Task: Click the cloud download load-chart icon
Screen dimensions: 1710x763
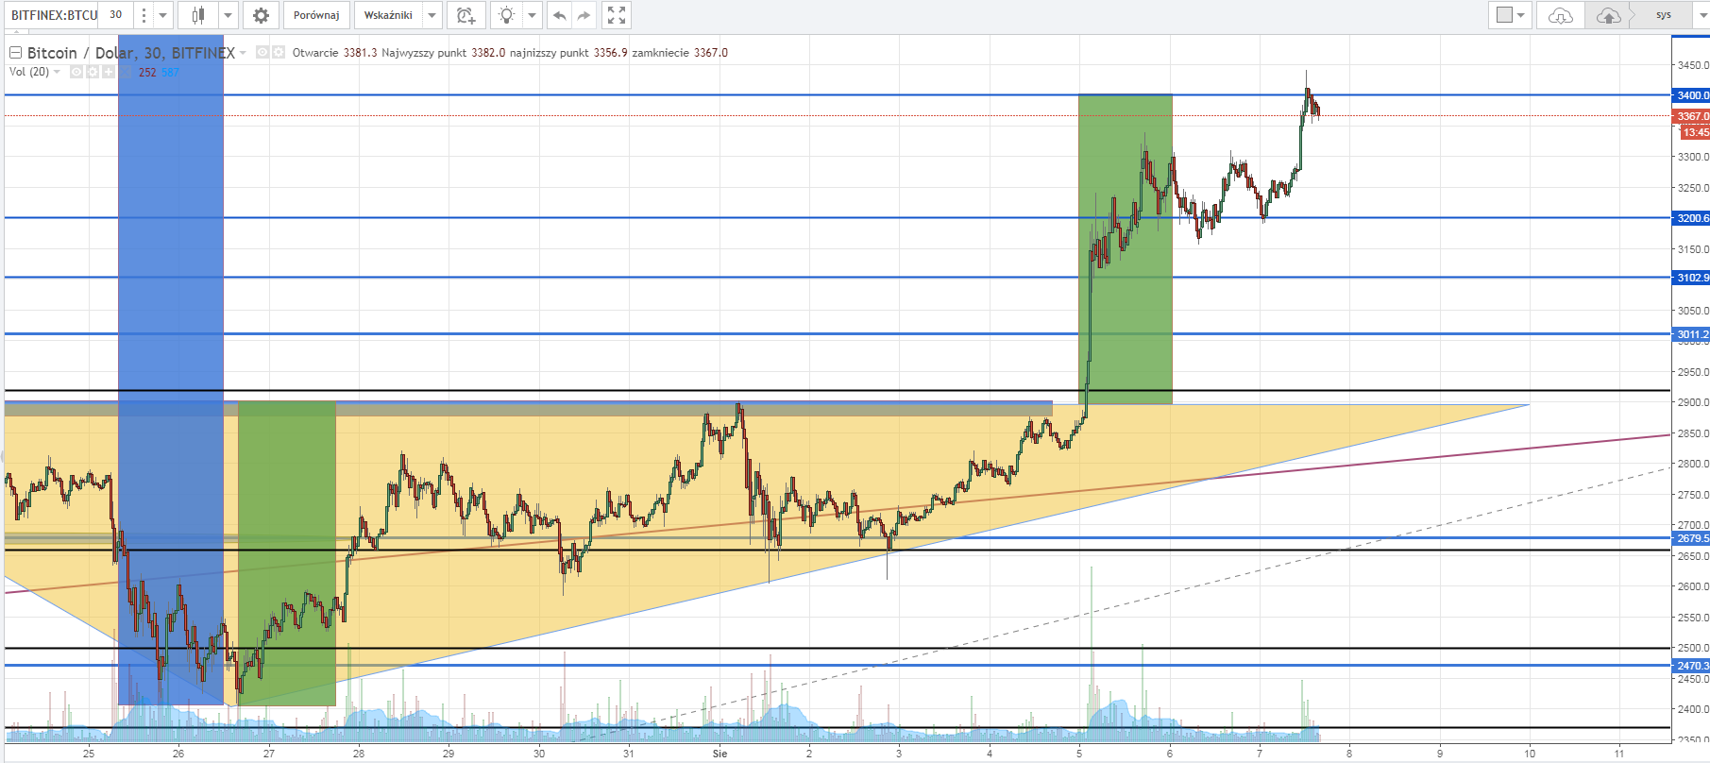Action: click(1561, 15)
